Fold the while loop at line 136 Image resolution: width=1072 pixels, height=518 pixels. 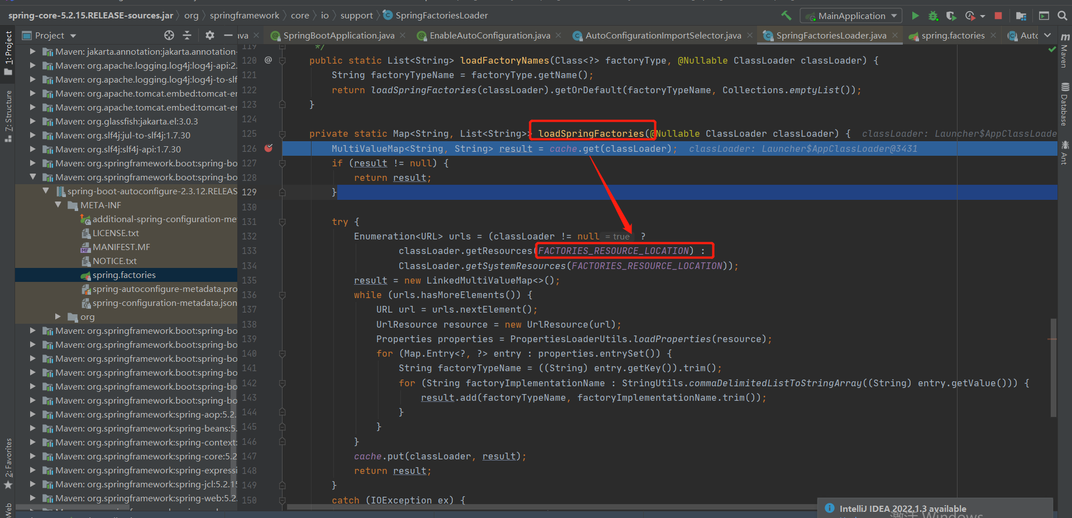click(283, 295)
